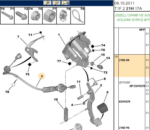Select the bold E074379 entry
This screenshot has width=150, height=130.
(125, 102)
